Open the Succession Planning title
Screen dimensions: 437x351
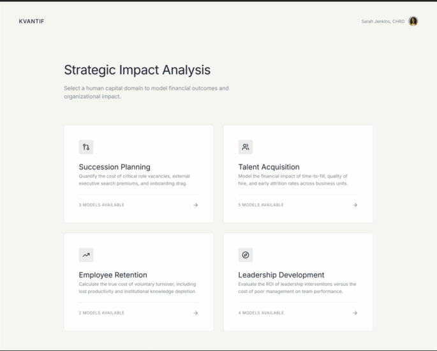coord(115,167)
